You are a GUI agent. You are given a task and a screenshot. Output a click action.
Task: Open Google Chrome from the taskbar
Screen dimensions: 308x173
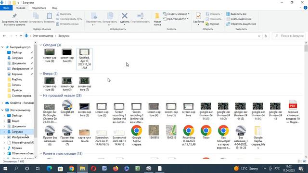72,169
